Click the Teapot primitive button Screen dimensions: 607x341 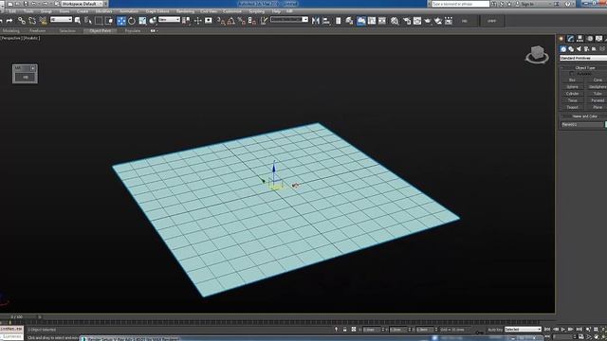tap(572, 107)
